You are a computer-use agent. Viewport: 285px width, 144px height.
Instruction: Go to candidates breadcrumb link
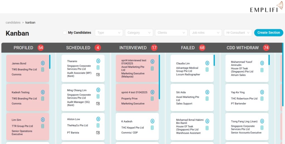pos(13,22)
